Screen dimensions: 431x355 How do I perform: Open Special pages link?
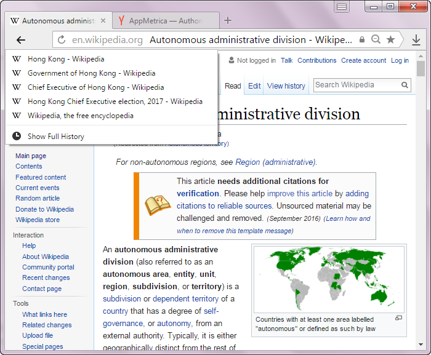pyautogui.click(x=42, y=346)
